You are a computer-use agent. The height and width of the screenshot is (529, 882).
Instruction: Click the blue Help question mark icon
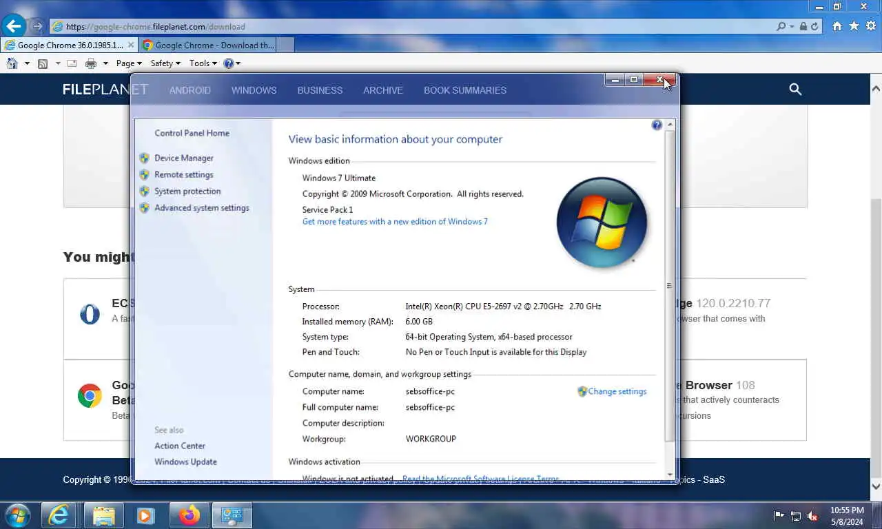click(228, 63)
